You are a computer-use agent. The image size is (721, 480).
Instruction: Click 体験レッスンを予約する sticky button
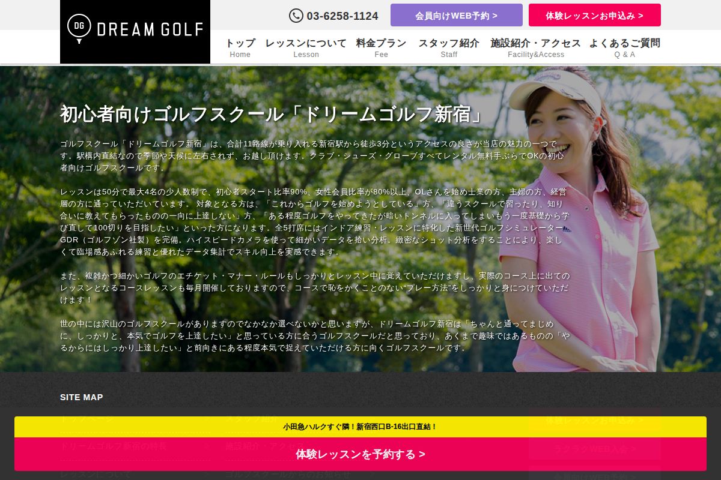[360, 454]
